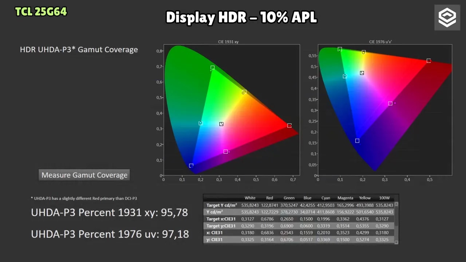Viewport: 466px width, 262px height.
Task: Select the Target y:CIE31 row label
Action: tap(221, 226)
